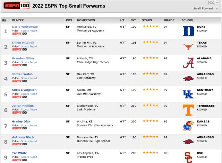Click the STARS column header
Screen dimensions: 222x163
(147, 20)
